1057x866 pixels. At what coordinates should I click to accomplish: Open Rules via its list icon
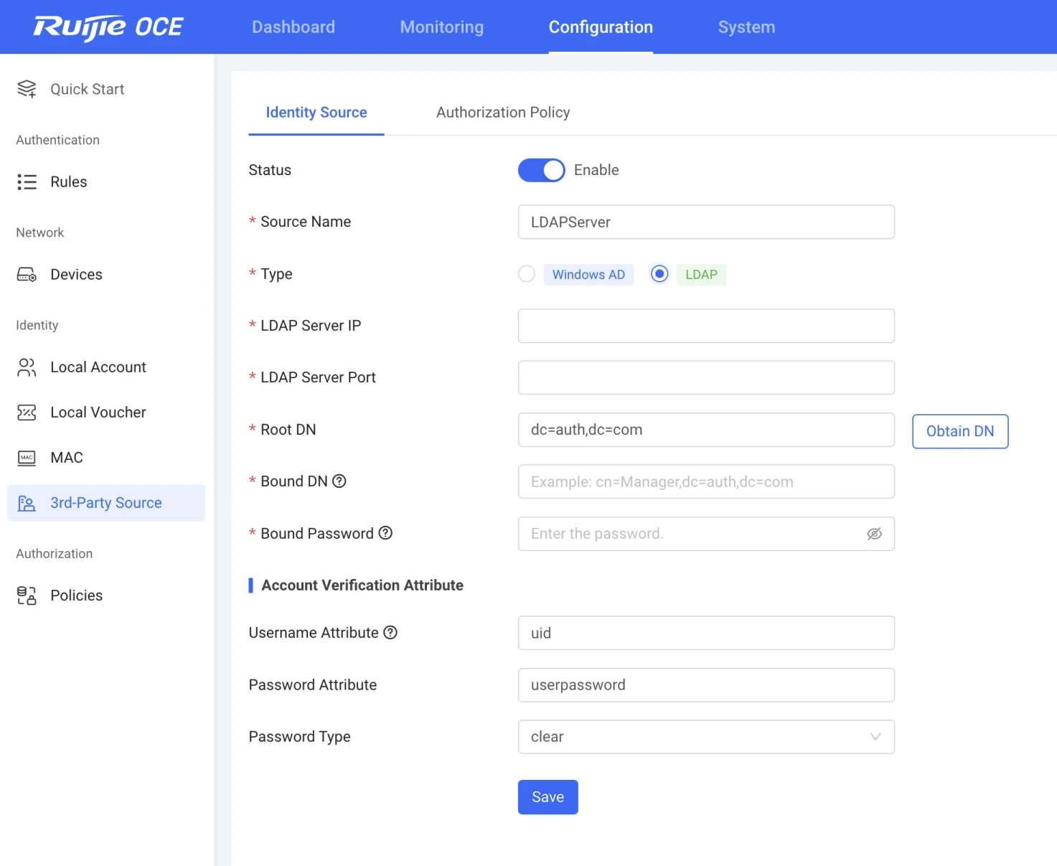coord(27,182)
